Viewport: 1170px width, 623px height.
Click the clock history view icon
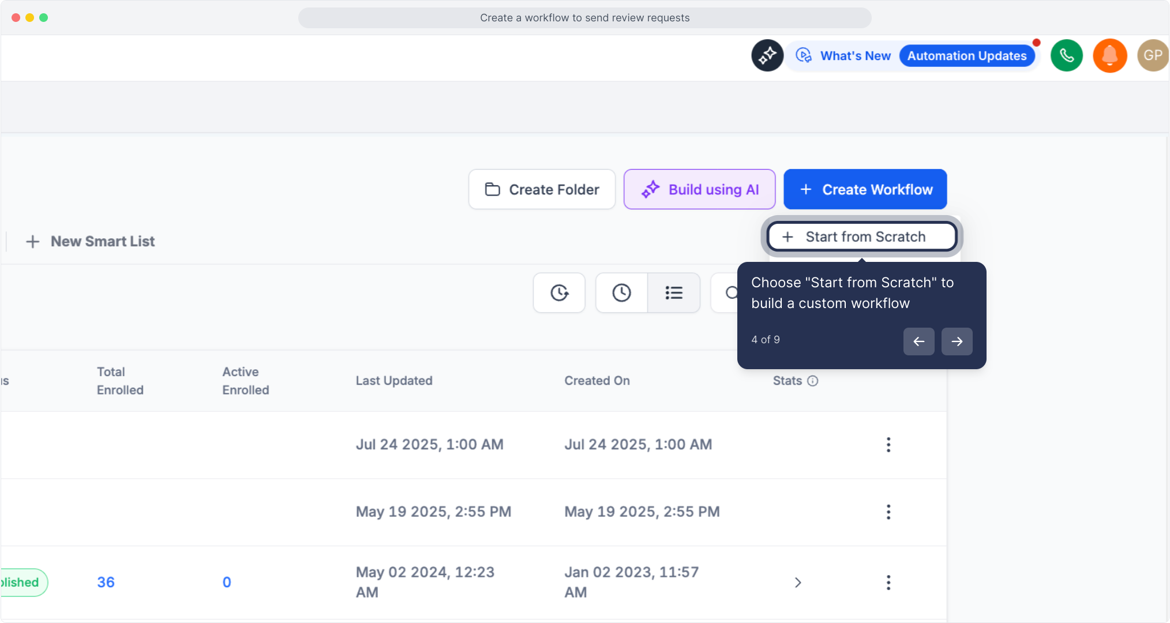(x=621, y=292)
